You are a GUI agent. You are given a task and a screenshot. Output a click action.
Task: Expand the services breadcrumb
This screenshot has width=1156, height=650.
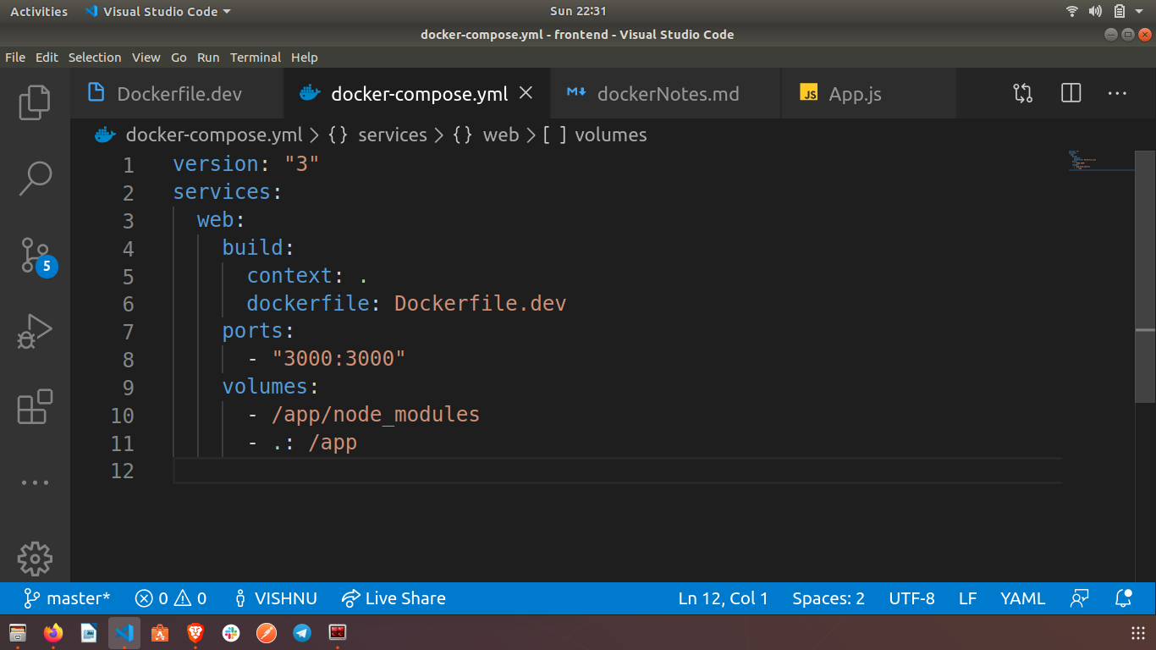click(x=393, y=135)
